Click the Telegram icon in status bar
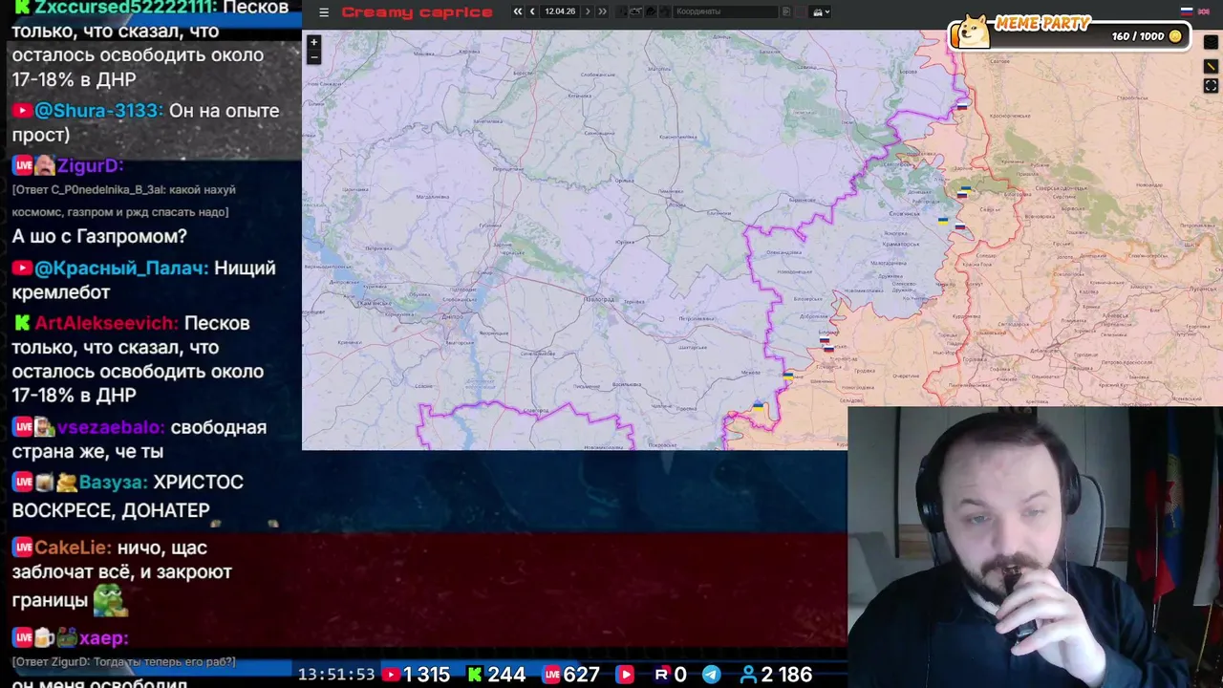 click(712, 675)
